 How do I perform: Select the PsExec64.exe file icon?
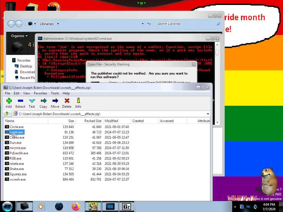click(x=7, y=153)
